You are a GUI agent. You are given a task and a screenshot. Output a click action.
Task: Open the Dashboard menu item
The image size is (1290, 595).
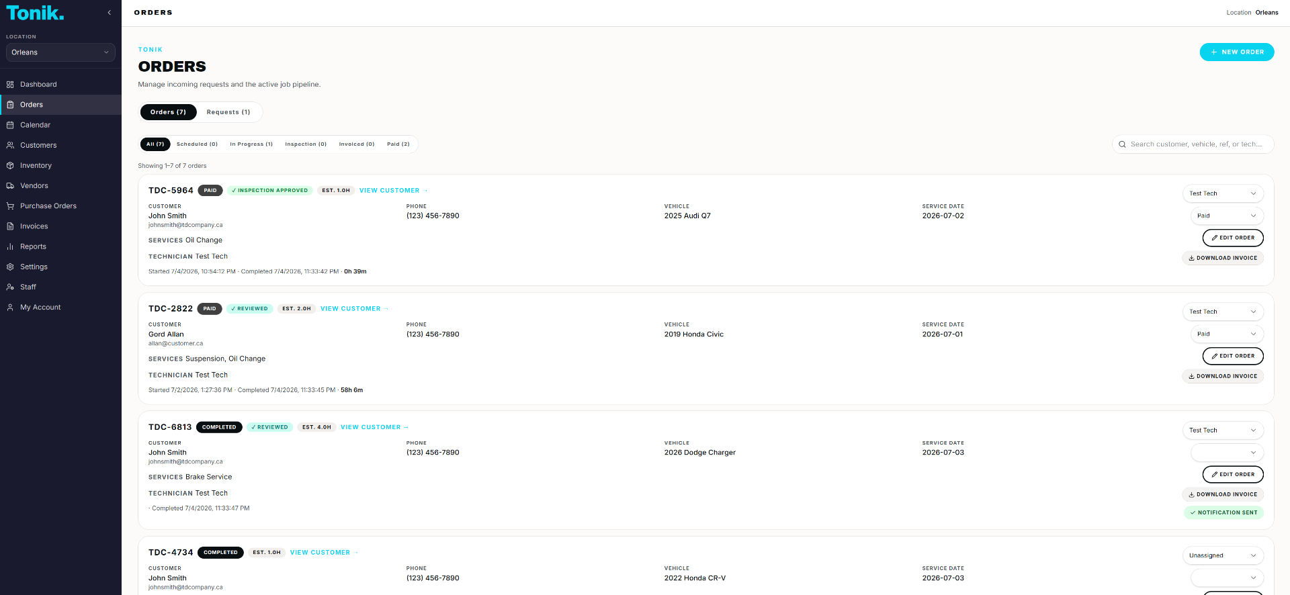[60, 85]
